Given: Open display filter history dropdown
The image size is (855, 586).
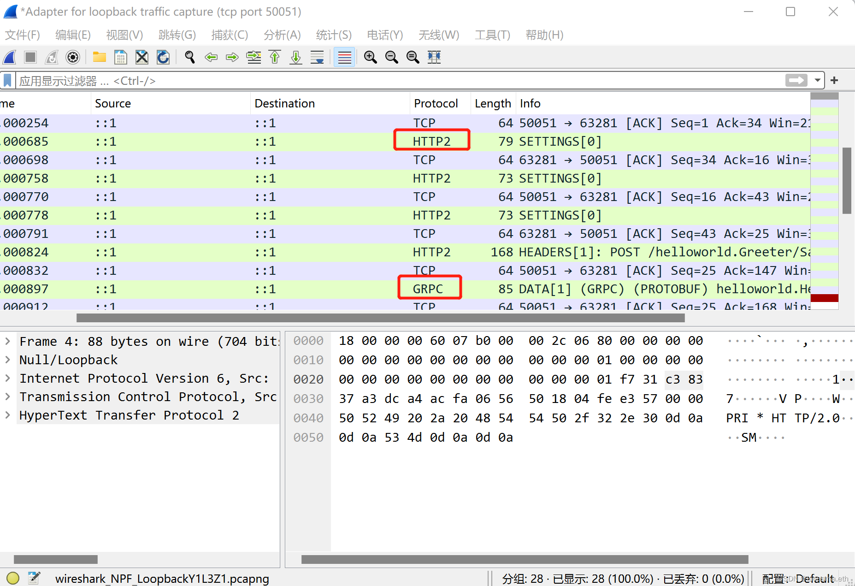Looking at the screenshot, I should click(x=817, y=80).
